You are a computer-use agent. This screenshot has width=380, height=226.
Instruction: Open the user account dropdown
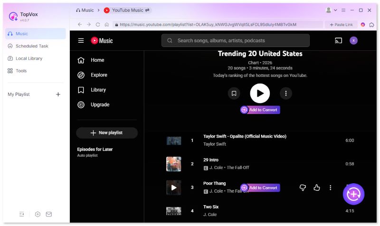[x=331, y=10]
